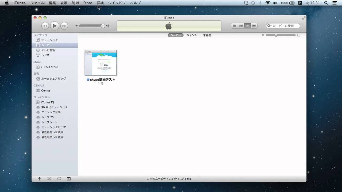Click the small thumbnail size icon
The height and width of the screenshot is (192, 342).
[263, 35]
